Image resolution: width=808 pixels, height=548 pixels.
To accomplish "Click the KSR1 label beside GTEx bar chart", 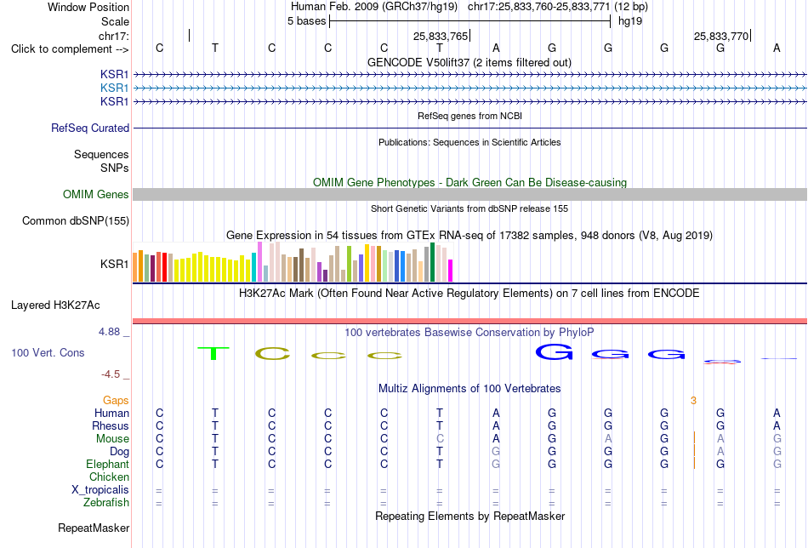I will [115, 264].
